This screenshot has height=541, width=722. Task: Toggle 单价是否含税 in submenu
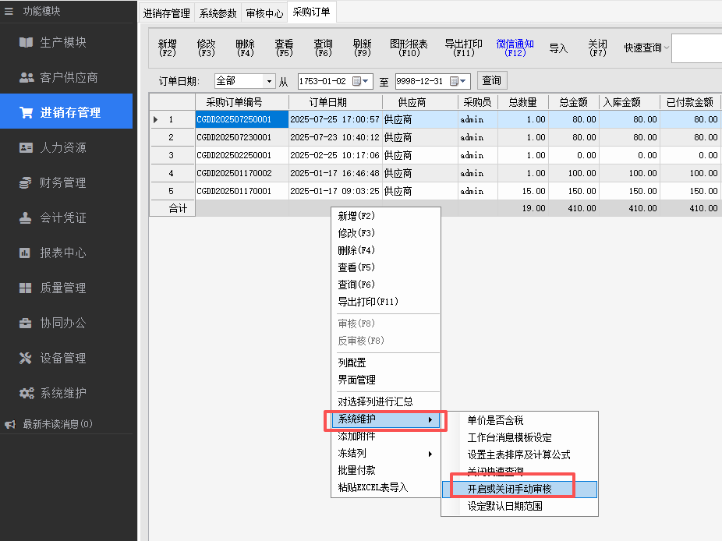495,420
